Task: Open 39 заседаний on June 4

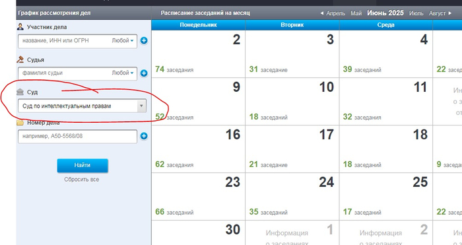Action: point(362,69)
